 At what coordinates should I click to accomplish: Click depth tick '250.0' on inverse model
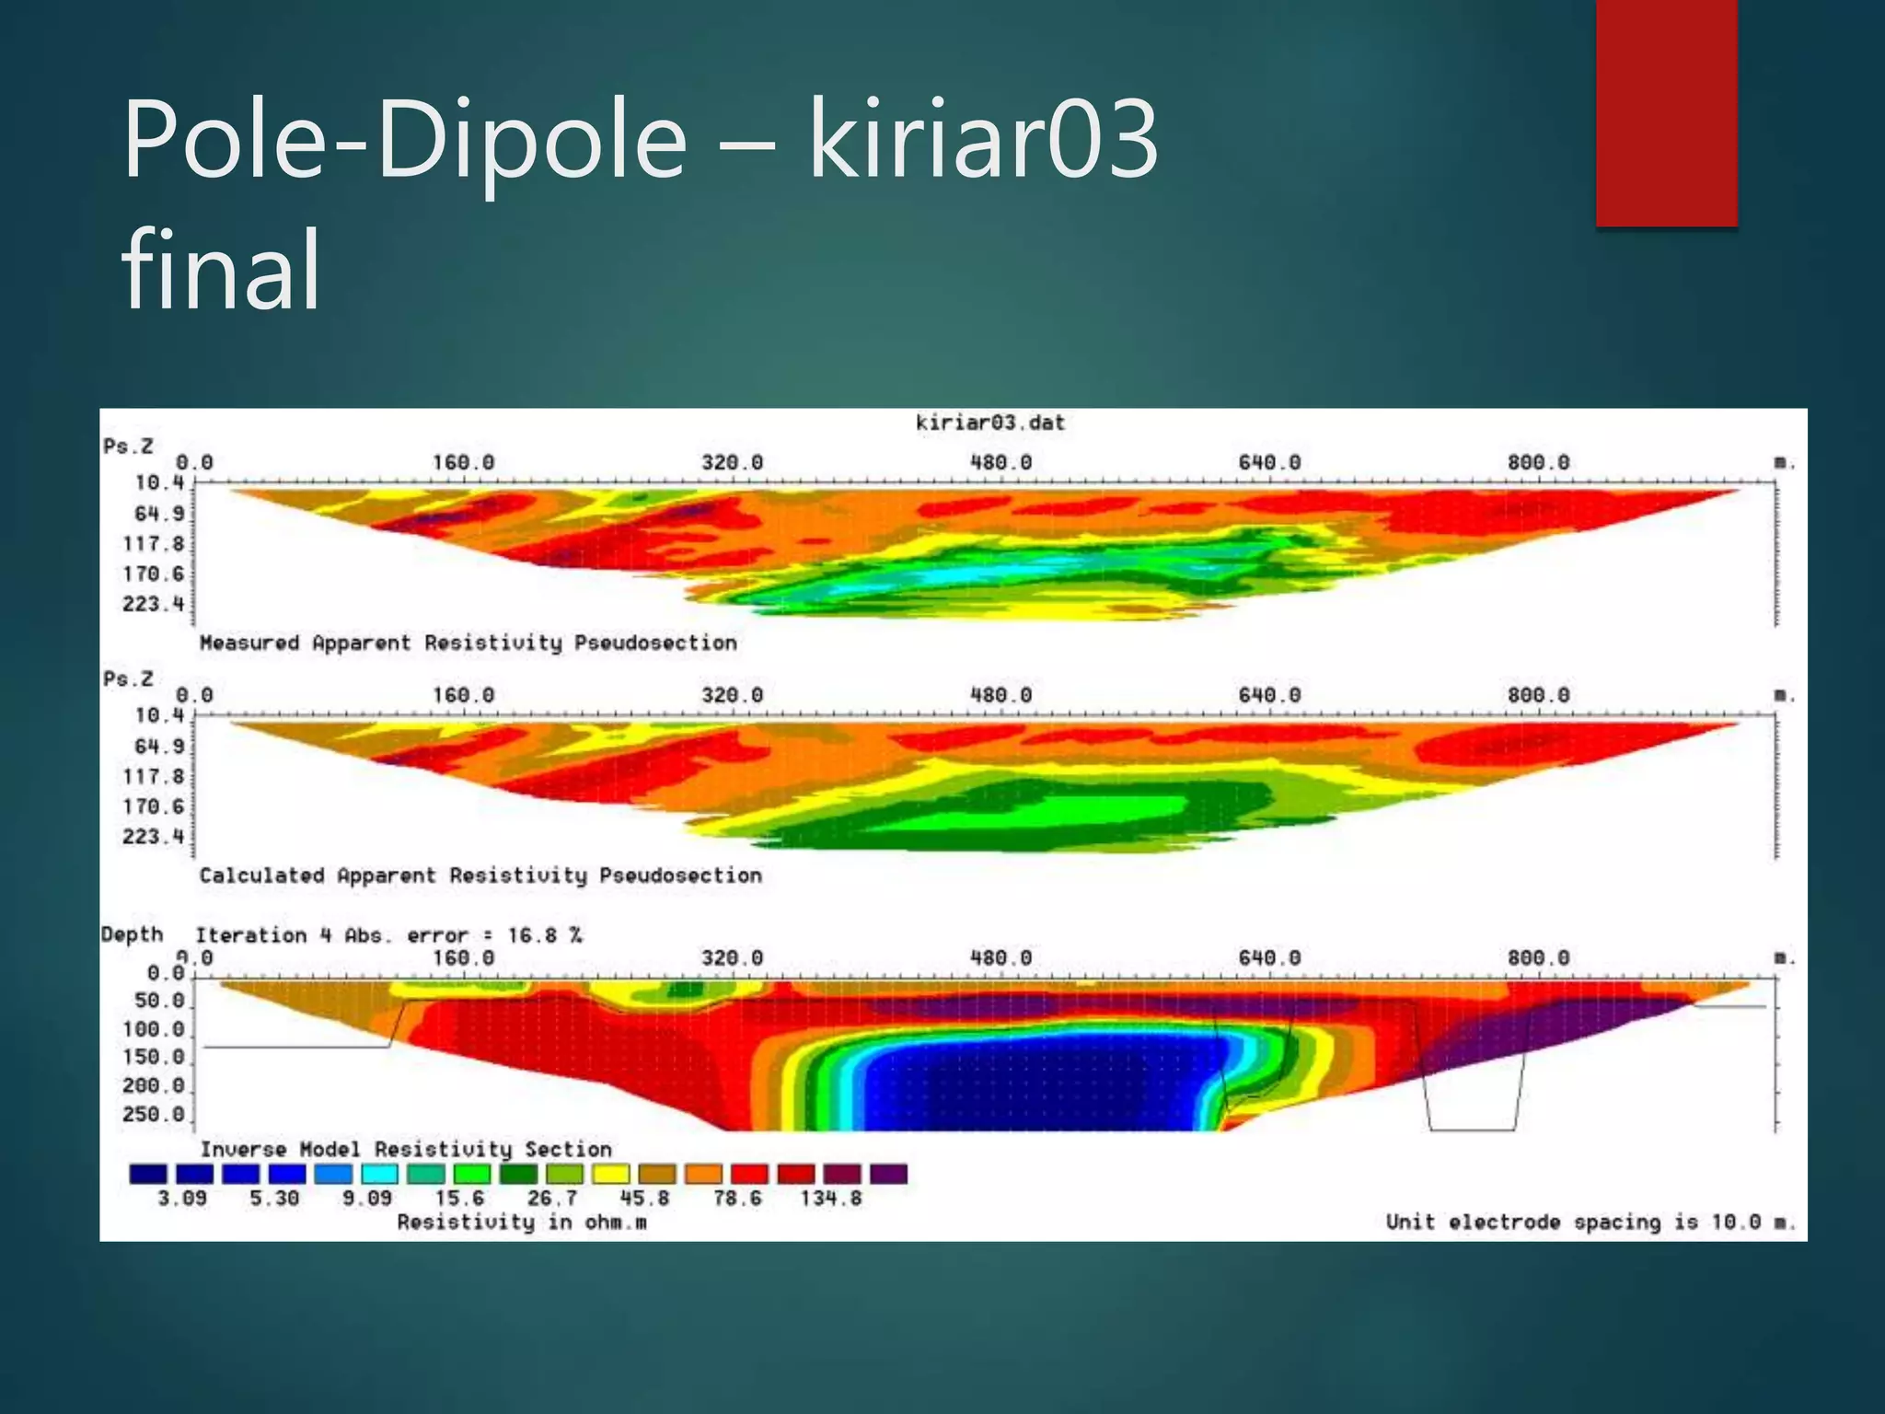[x=154, y=1115]
